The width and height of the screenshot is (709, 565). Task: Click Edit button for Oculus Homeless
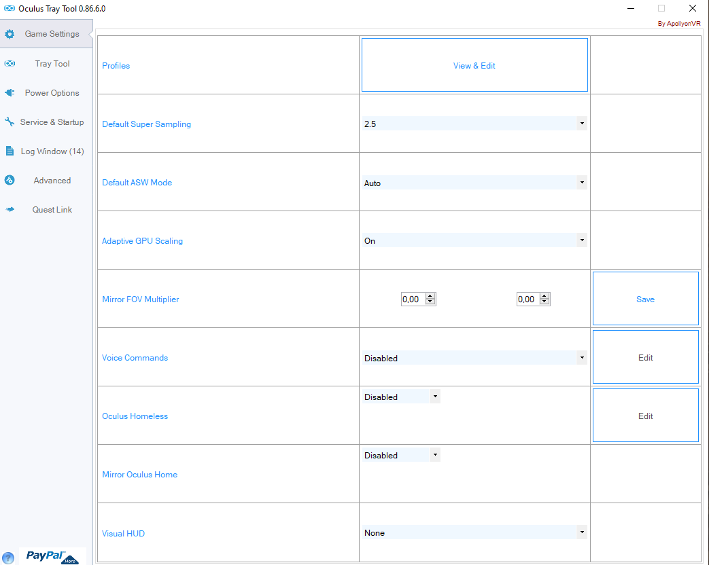(x=645, y=416)
